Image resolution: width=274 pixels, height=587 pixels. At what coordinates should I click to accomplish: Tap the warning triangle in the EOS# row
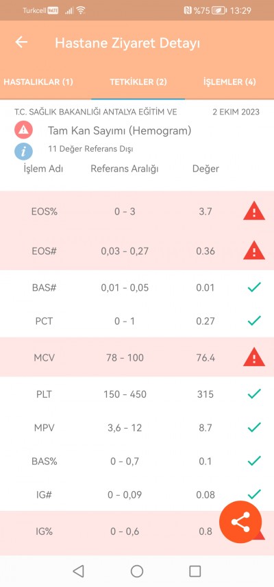pos(254,251)
